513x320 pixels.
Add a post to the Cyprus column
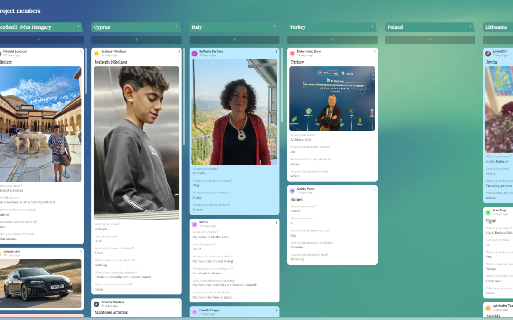(136, 40)
